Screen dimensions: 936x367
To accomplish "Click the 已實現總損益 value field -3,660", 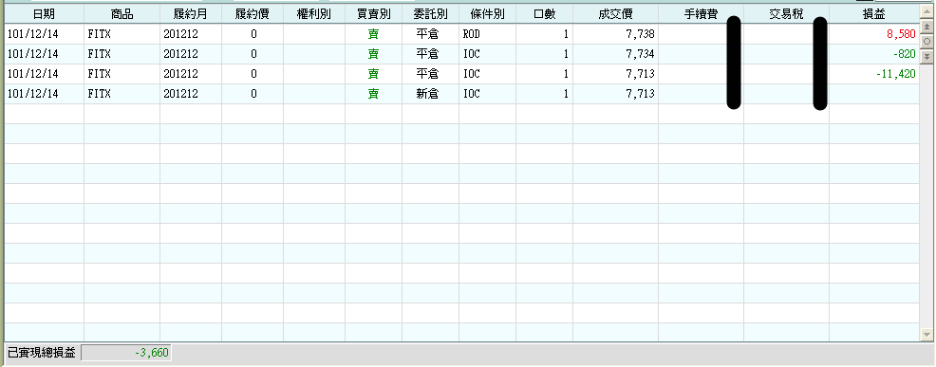I will click(x=125, y=353).
